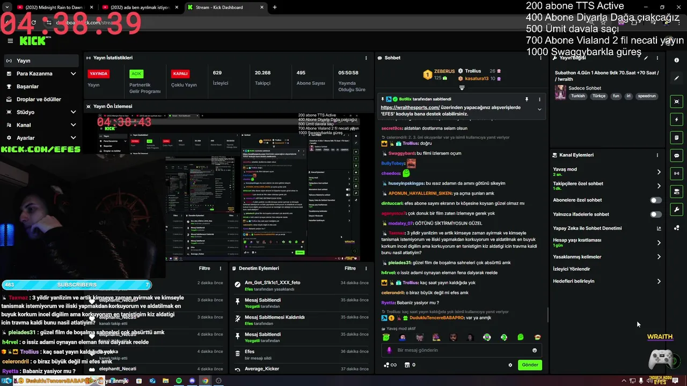Image resolution: width=687 pixels, height=386 pixels.
Task: Collapse the pinned BotRix message with the chevron
Action: (x=539, y=109)
